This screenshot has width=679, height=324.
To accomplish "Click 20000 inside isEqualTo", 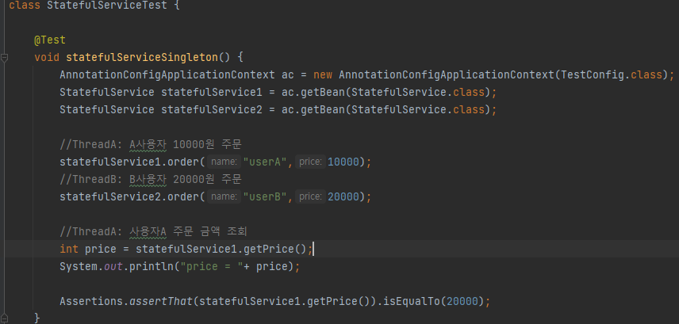I will point(462,301).
